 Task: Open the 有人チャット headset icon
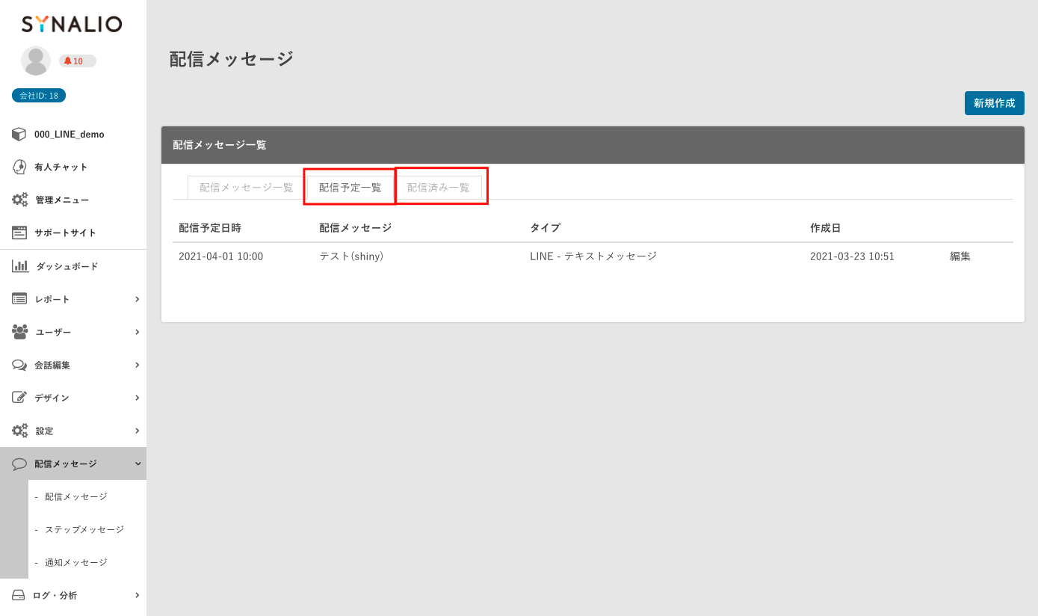click(19, 167)
